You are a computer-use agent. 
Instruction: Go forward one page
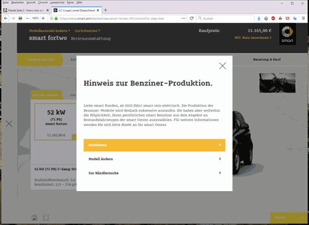[13, 18]
